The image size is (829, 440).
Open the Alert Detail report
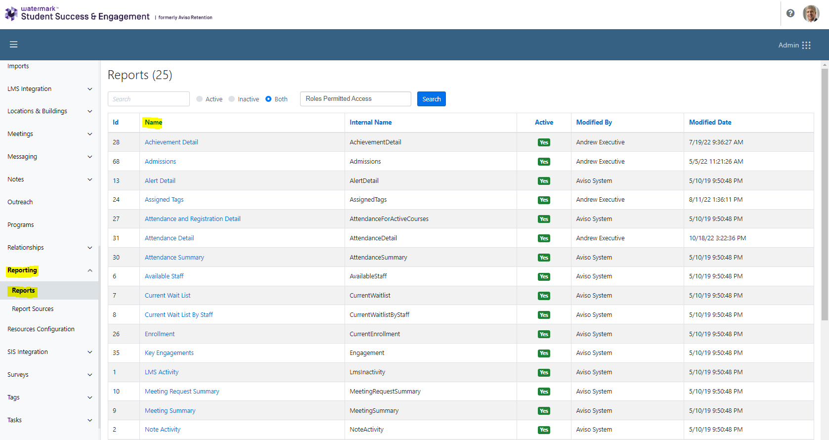pyautogui.click(x=160, y=181)
